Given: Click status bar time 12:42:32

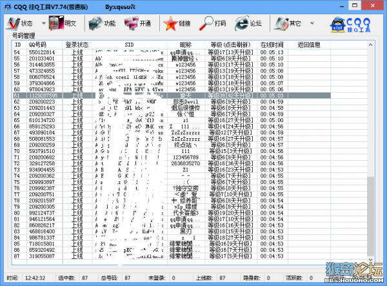Looking at the screenshot, I should [35, 278].
